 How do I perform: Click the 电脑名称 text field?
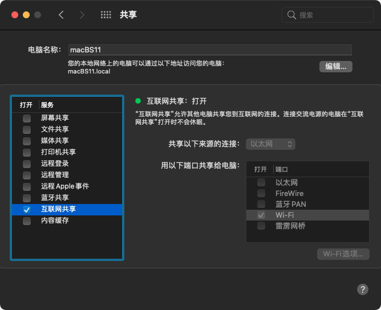click(209, 50)
